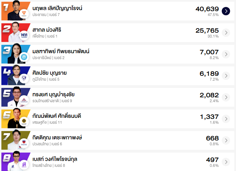Image resolution: width=236 pixels, height=171 pixels.
Task: Click the People's Party logo on rank 1
Action: (24, 14)
